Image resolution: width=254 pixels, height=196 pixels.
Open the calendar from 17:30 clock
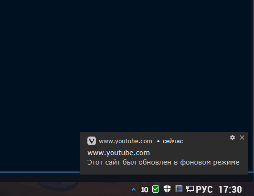[x=230, y=189]
